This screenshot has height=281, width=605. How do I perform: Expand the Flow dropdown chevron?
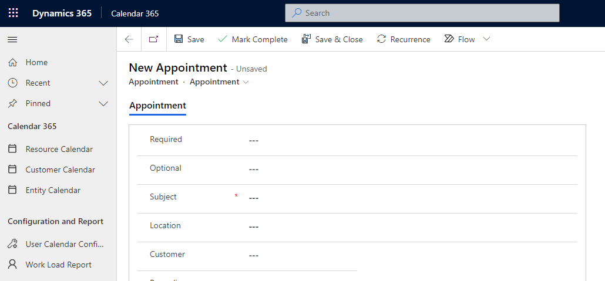(486, 39)
